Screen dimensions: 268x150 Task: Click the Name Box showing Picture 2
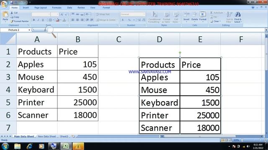click(14, 30)
